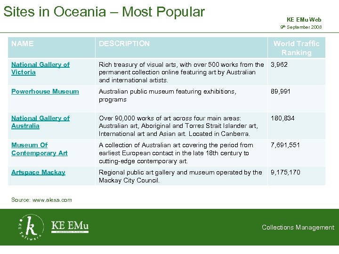The height and width of the screenshot is (254, 339).
Task: Open the Artspace Mackay link
Action: point(38,172)
